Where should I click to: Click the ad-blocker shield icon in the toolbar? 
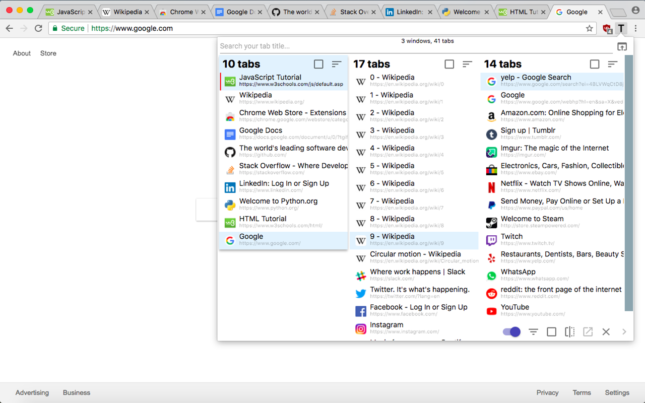pos(607,29)
